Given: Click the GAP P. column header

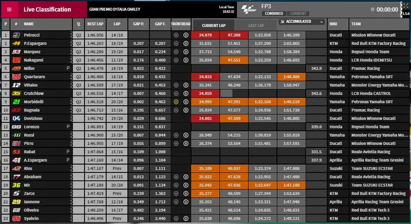Looking at the screenshot, I should click(138, 24).
